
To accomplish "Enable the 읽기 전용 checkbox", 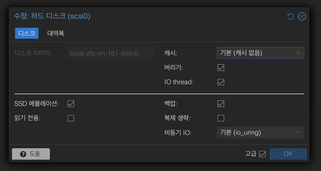I will [71, 118].
